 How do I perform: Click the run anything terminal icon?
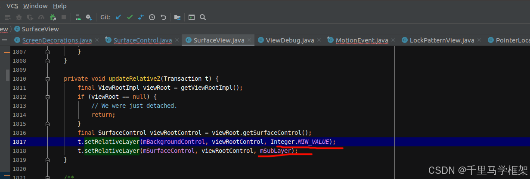192,17
